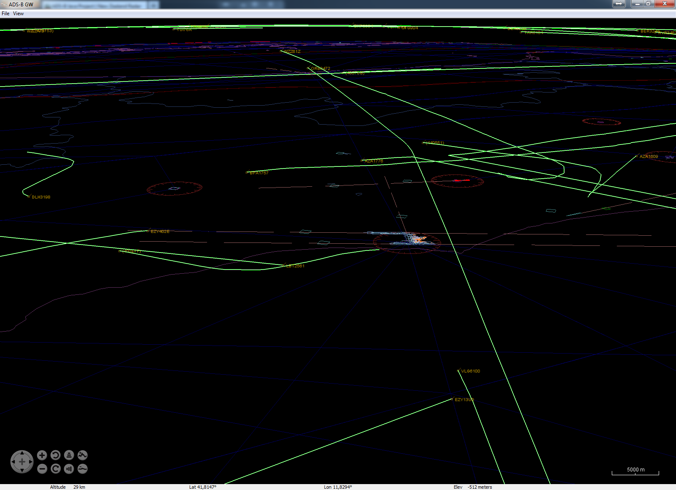Pan the map right using the pan wheel's right arrow
Image resolution: width=676 pixels, height=490 pixels.
click(30, 462)
